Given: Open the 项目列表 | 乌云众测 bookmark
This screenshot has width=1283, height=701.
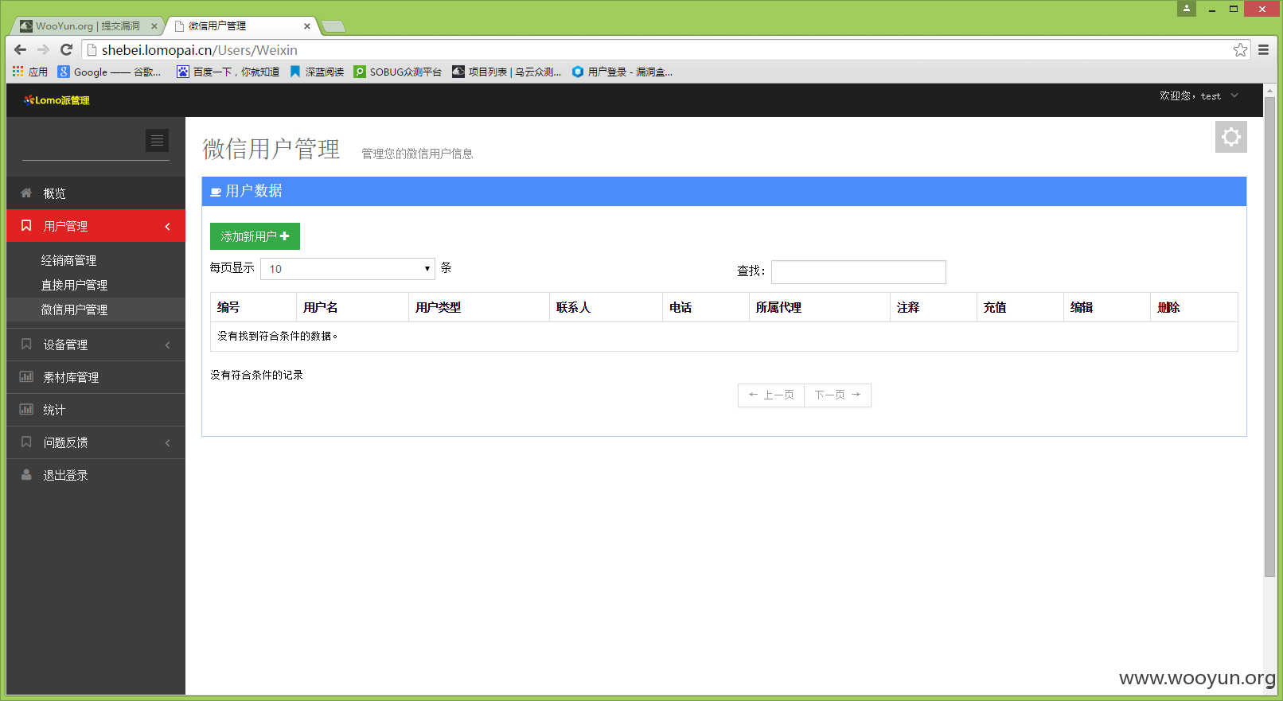Looking at the screenshot, I should coord(506,72).
